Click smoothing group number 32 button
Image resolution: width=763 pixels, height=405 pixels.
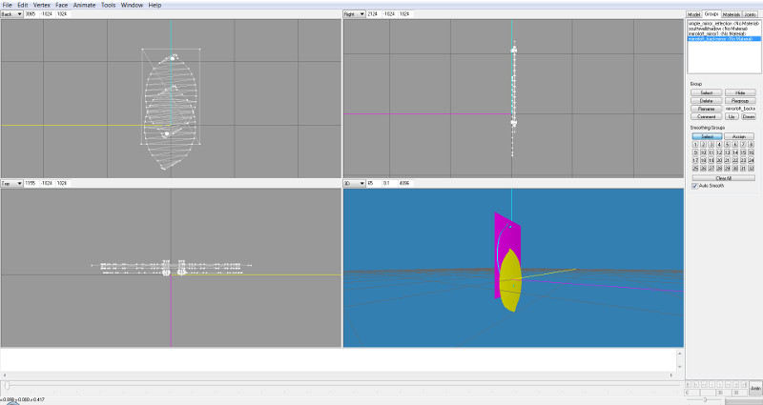click(x=752, y=169)
